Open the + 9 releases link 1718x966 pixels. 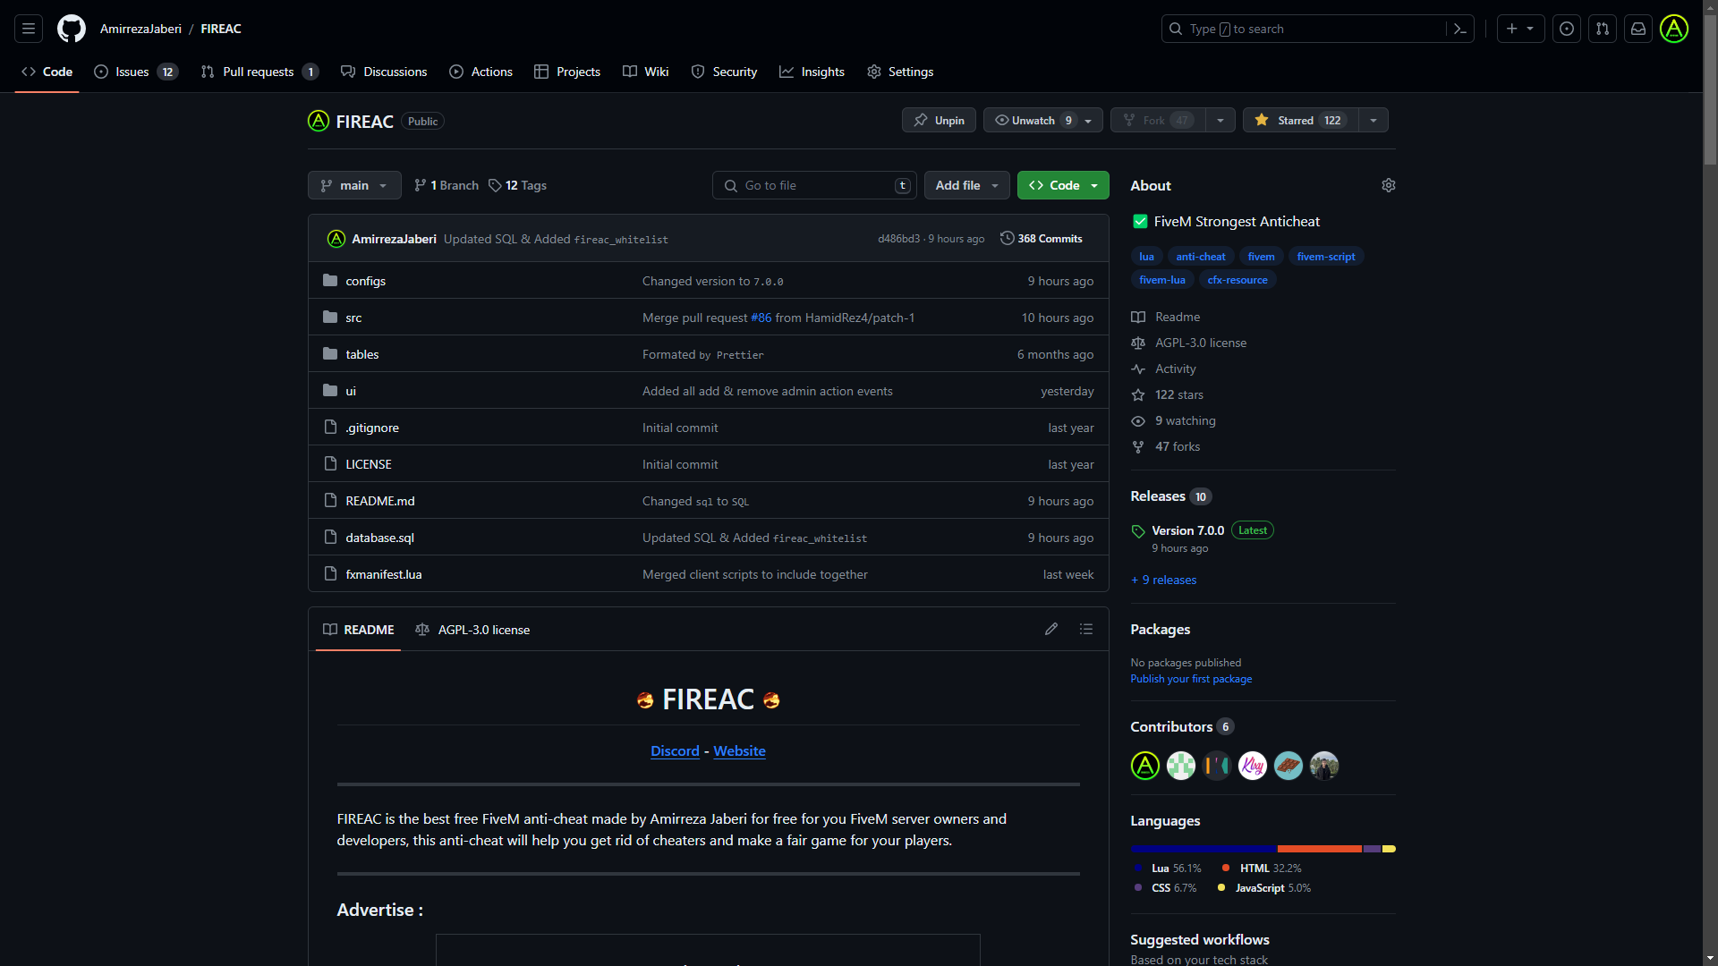click(1163, 580)
